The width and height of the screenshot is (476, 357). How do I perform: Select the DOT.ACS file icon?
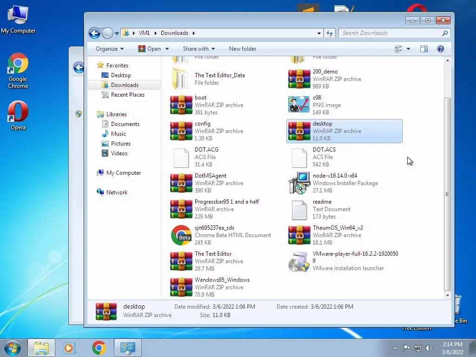click(299, 158)
